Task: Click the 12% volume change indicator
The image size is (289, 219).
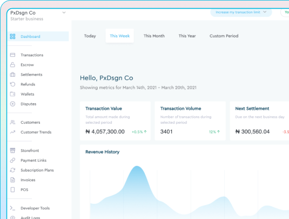Action: coord(214,132)
